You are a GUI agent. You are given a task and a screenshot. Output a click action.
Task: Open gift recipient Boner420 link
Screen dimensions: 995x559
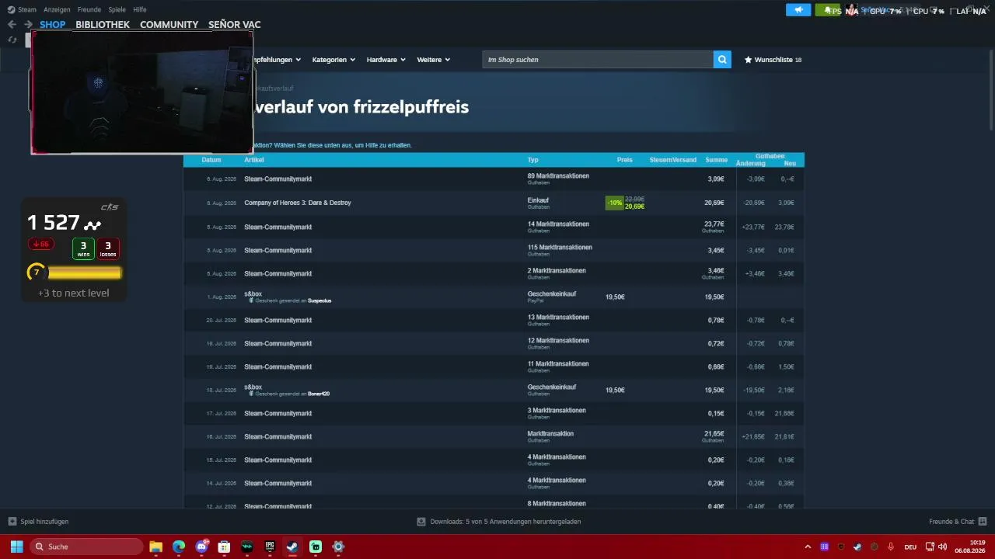(319, 394)
